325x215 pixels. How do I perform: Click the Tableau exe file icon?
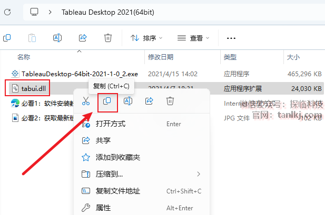[15, 74]
